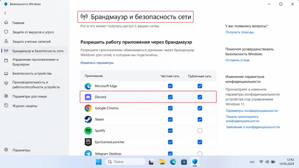Click Windows Security shield on taskbar
This screenshot has width=299, height=168.
tap(195, 162)
